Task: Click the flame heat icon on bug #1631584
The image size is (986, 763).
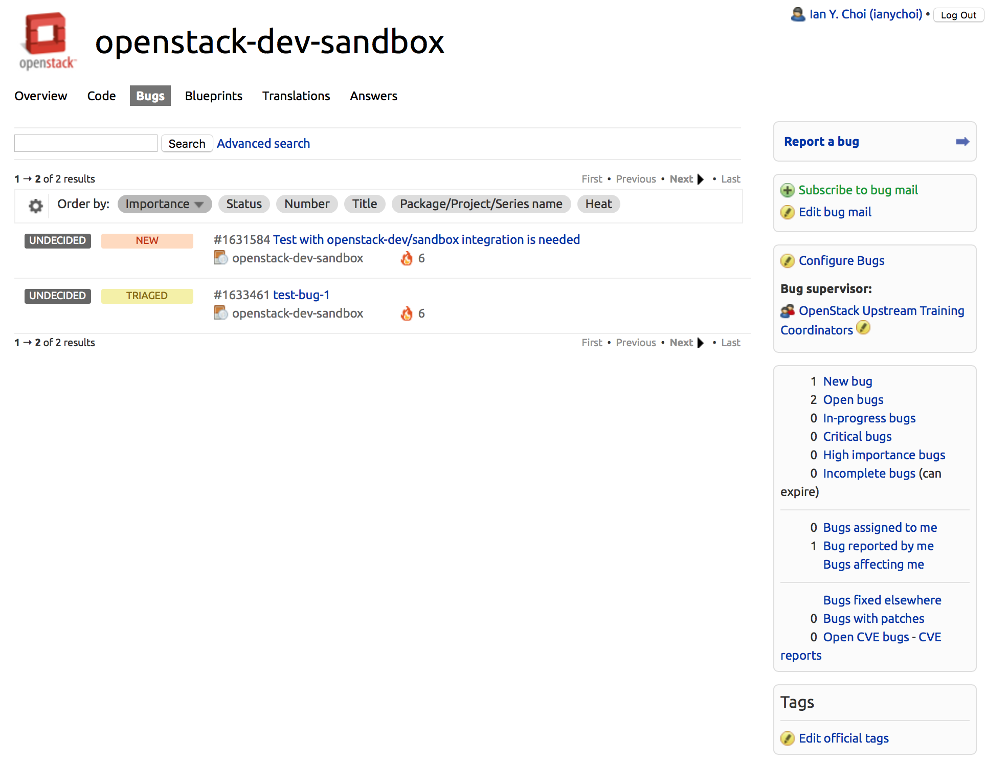Action: (x=407, y=259)
